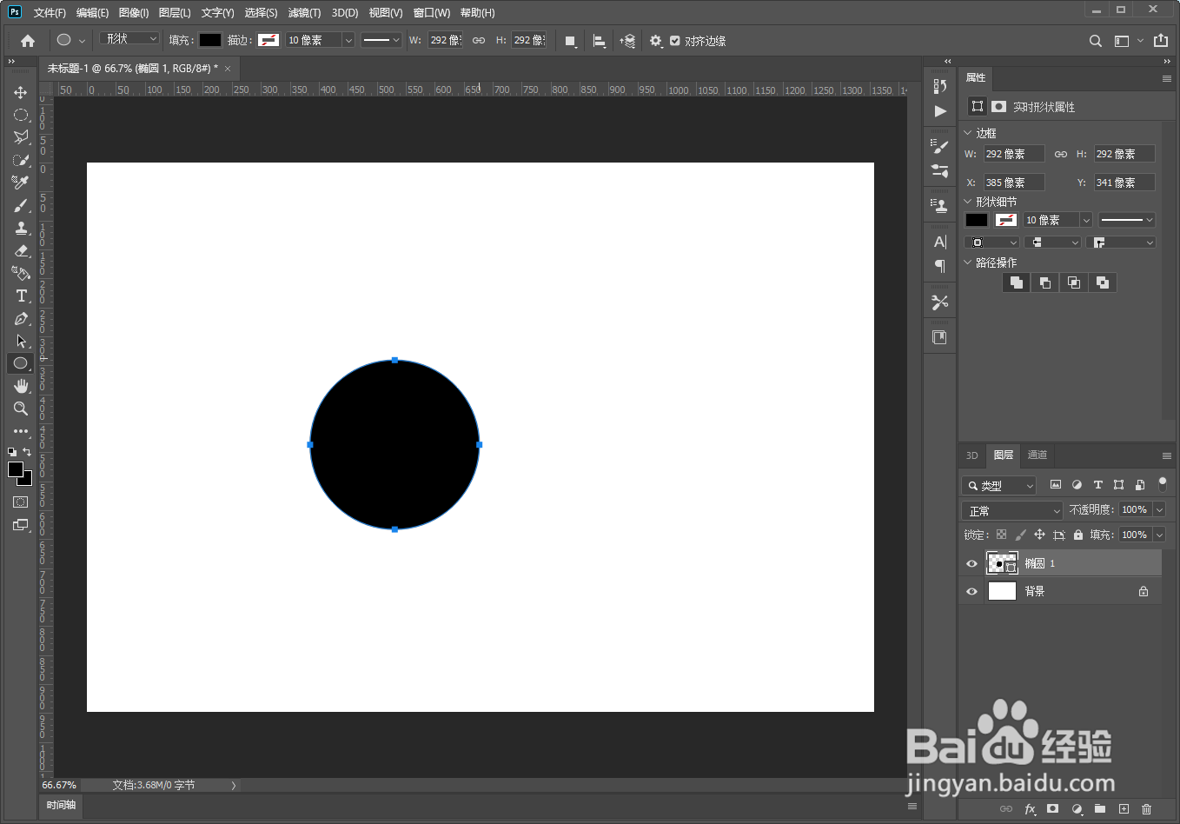Open the stroke width dropdown in options bar
1180x824 pixels.
pos(348,40)
